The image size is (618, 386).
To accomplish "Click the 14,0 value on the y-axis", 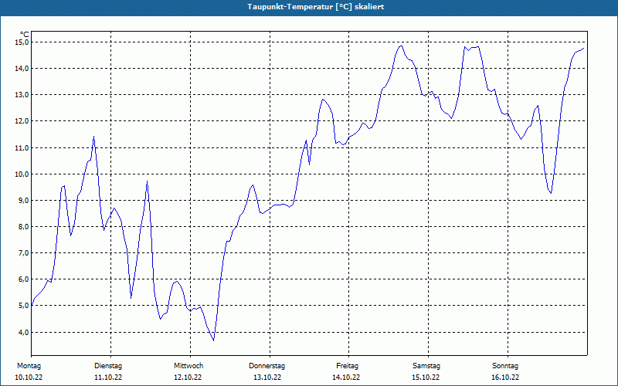I will [x=22, y=69].
